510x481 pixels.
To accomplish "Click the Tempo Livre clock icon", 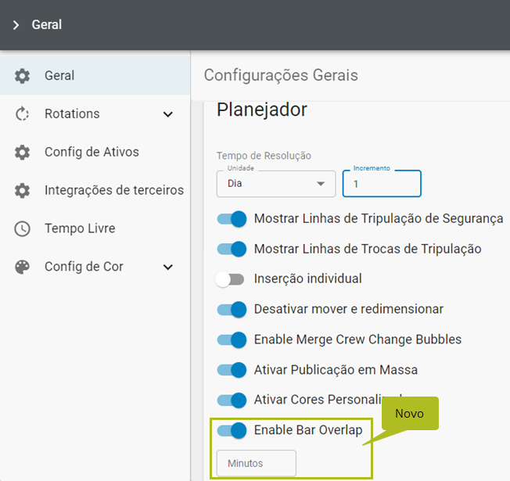I will point(22,228).
